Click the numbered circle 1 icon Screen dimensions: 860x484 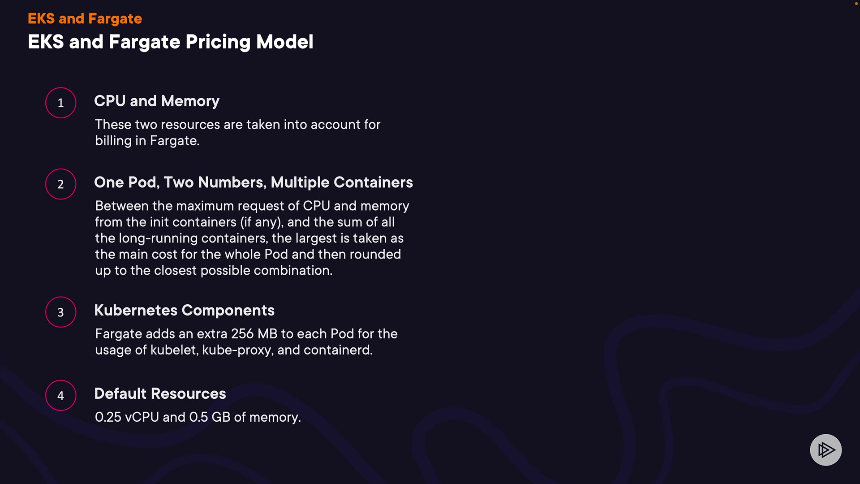(61, 103)
